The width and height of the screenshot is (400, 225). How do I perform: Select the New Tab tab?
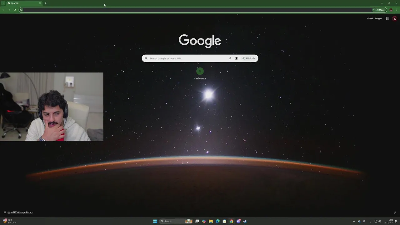pos(24,3)
